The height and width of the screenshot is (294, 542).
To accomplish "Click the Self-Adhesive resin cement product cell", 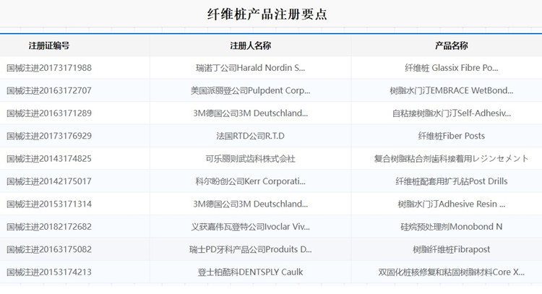I will pyautogui.click(x=451, y=113).
